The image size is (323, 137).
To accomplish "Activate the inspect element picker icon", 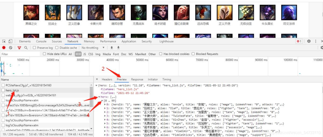I will click(4, 41).
